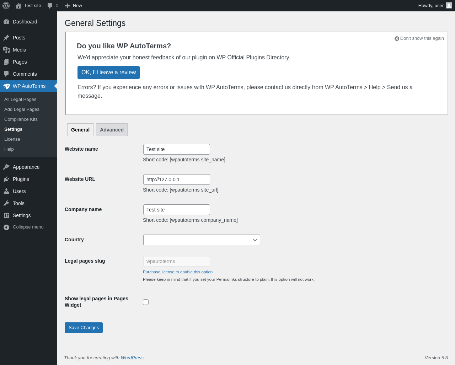Click the Website name text field
Screen dimensions: 455x365
pos(177,149)
